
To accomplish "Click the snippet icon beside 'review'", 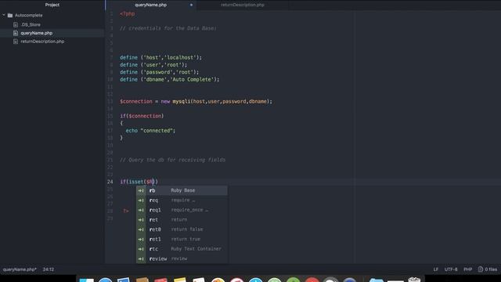I will [141, 258].
